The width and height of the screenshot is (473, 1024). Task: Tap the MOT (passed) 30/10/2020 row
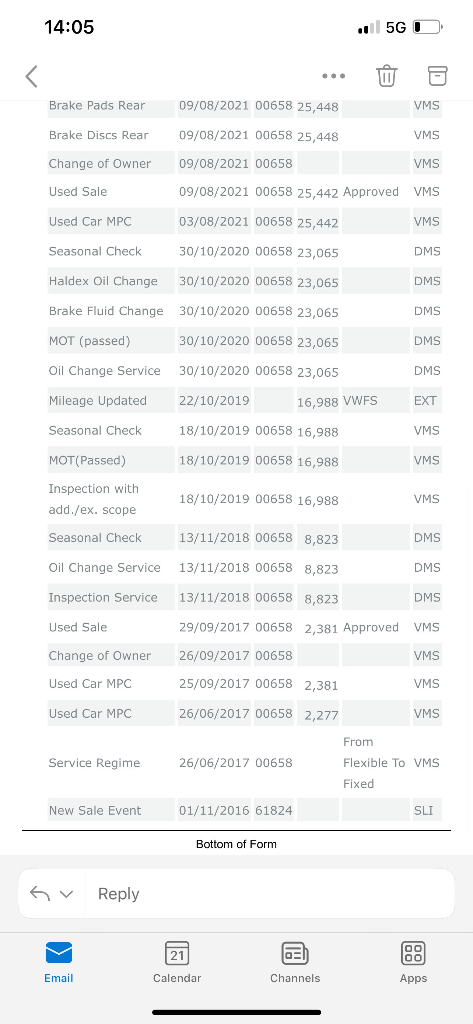pos(245,341)
